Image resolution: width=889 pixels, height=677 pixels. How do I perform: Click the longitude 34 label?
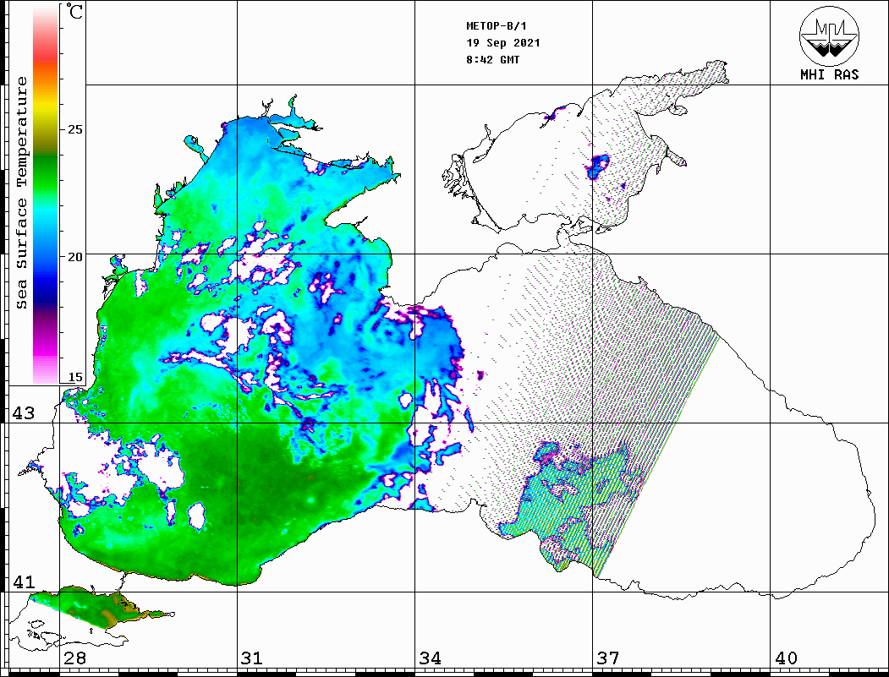[x=430, y=658]
